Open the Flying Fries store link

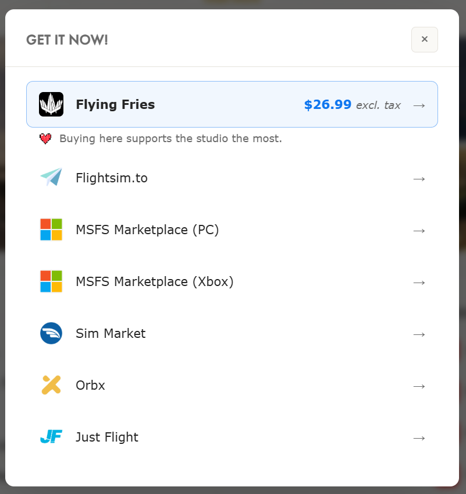[232, 104]
